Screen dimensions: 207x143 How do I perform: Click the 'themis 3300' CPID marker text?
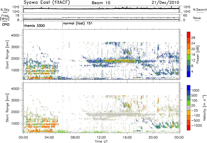34,26
